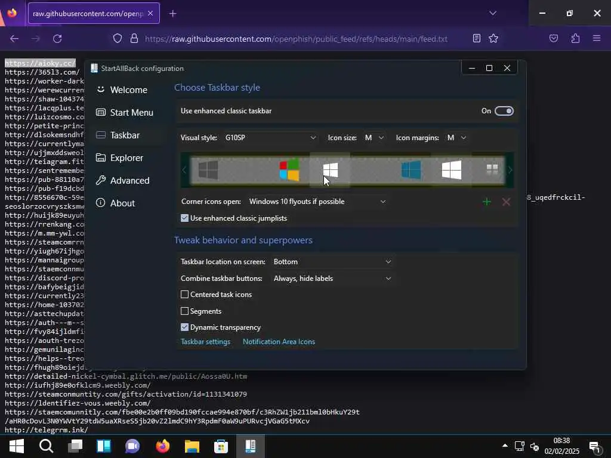Open the Firefox hamburger application menu
611x458 pixels.
point(597,38)
